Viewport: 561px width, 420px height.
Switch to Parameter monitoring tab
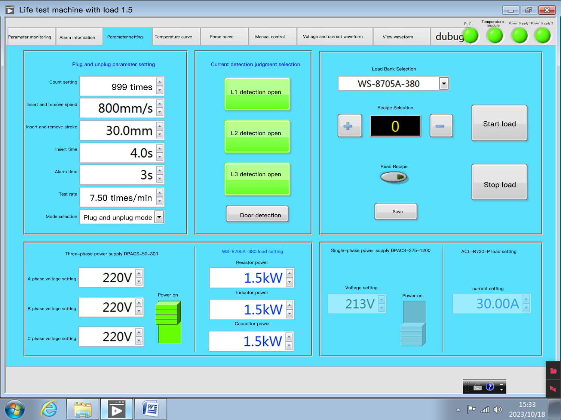click(31, 37)
